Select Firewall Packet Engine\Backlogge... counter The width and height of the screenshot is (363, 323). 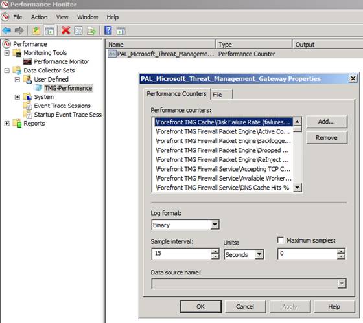point(224,141)
